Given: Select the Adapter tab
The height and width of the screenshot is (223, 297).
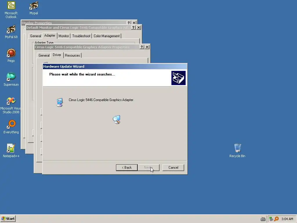Looking at the screenshot, I should [50, 35].
